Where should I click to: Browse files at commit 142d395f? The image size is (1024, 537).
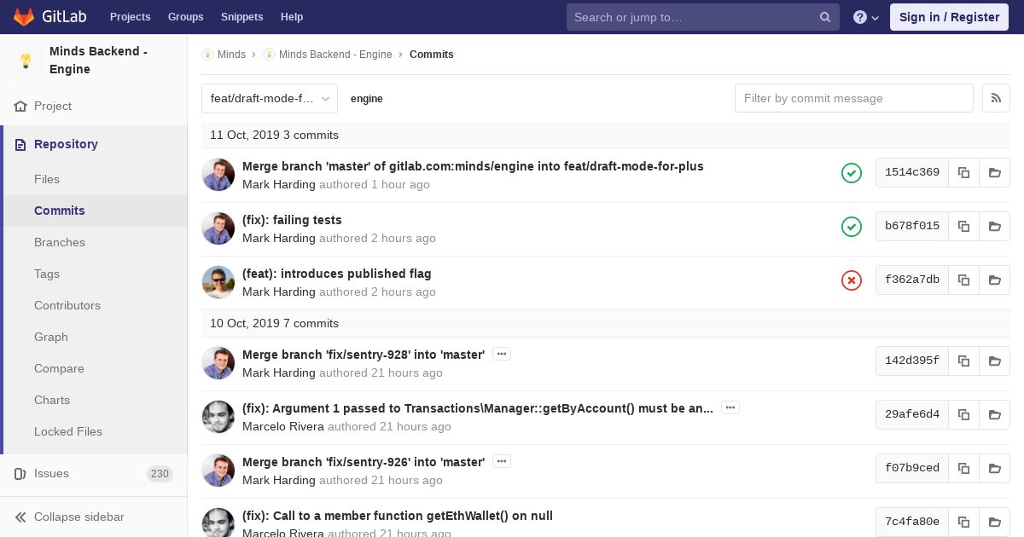coord(994,361)
